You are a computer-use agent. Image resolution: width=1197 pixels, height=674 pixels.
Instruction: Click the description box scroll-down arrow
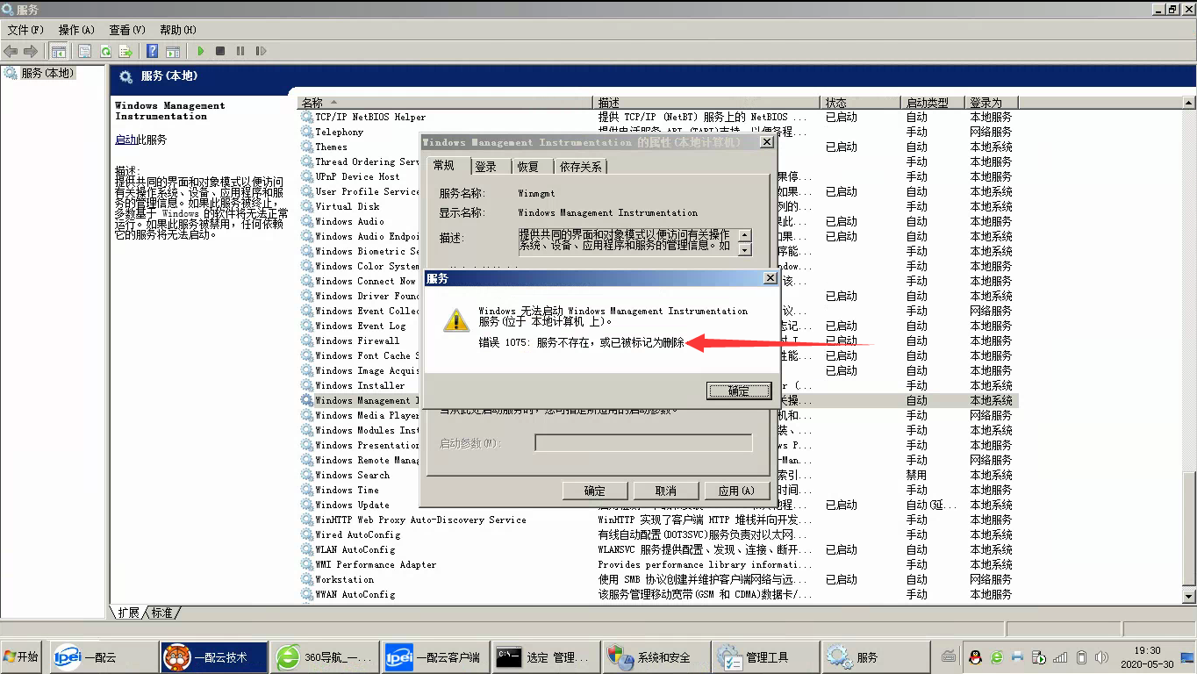coord(745,249)
